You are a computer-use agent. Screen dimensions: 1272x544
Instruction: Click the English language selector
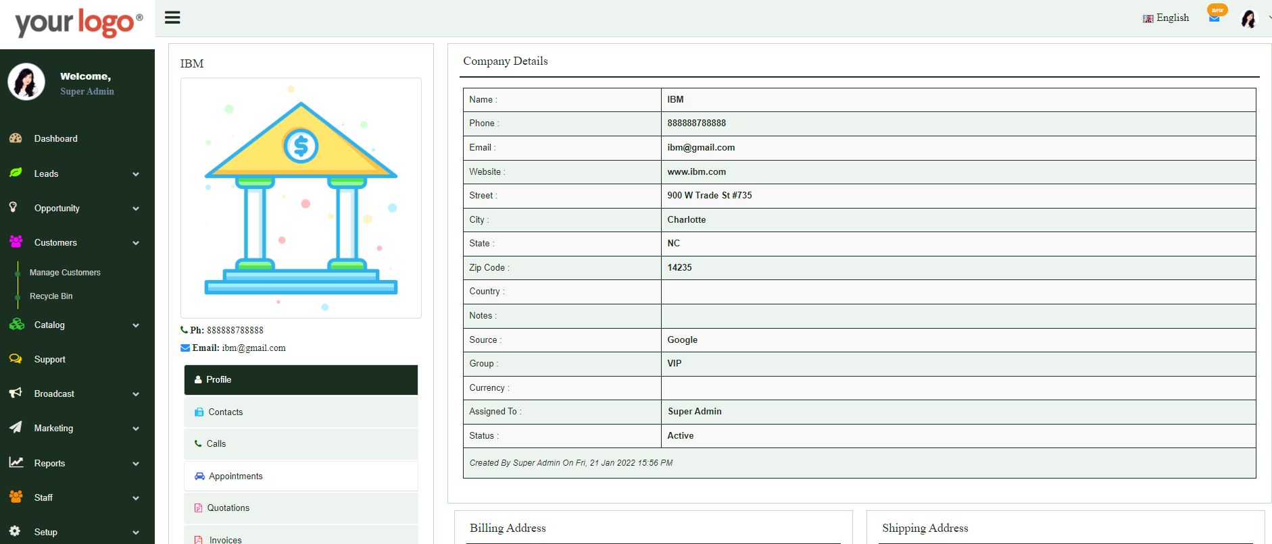1166,18
